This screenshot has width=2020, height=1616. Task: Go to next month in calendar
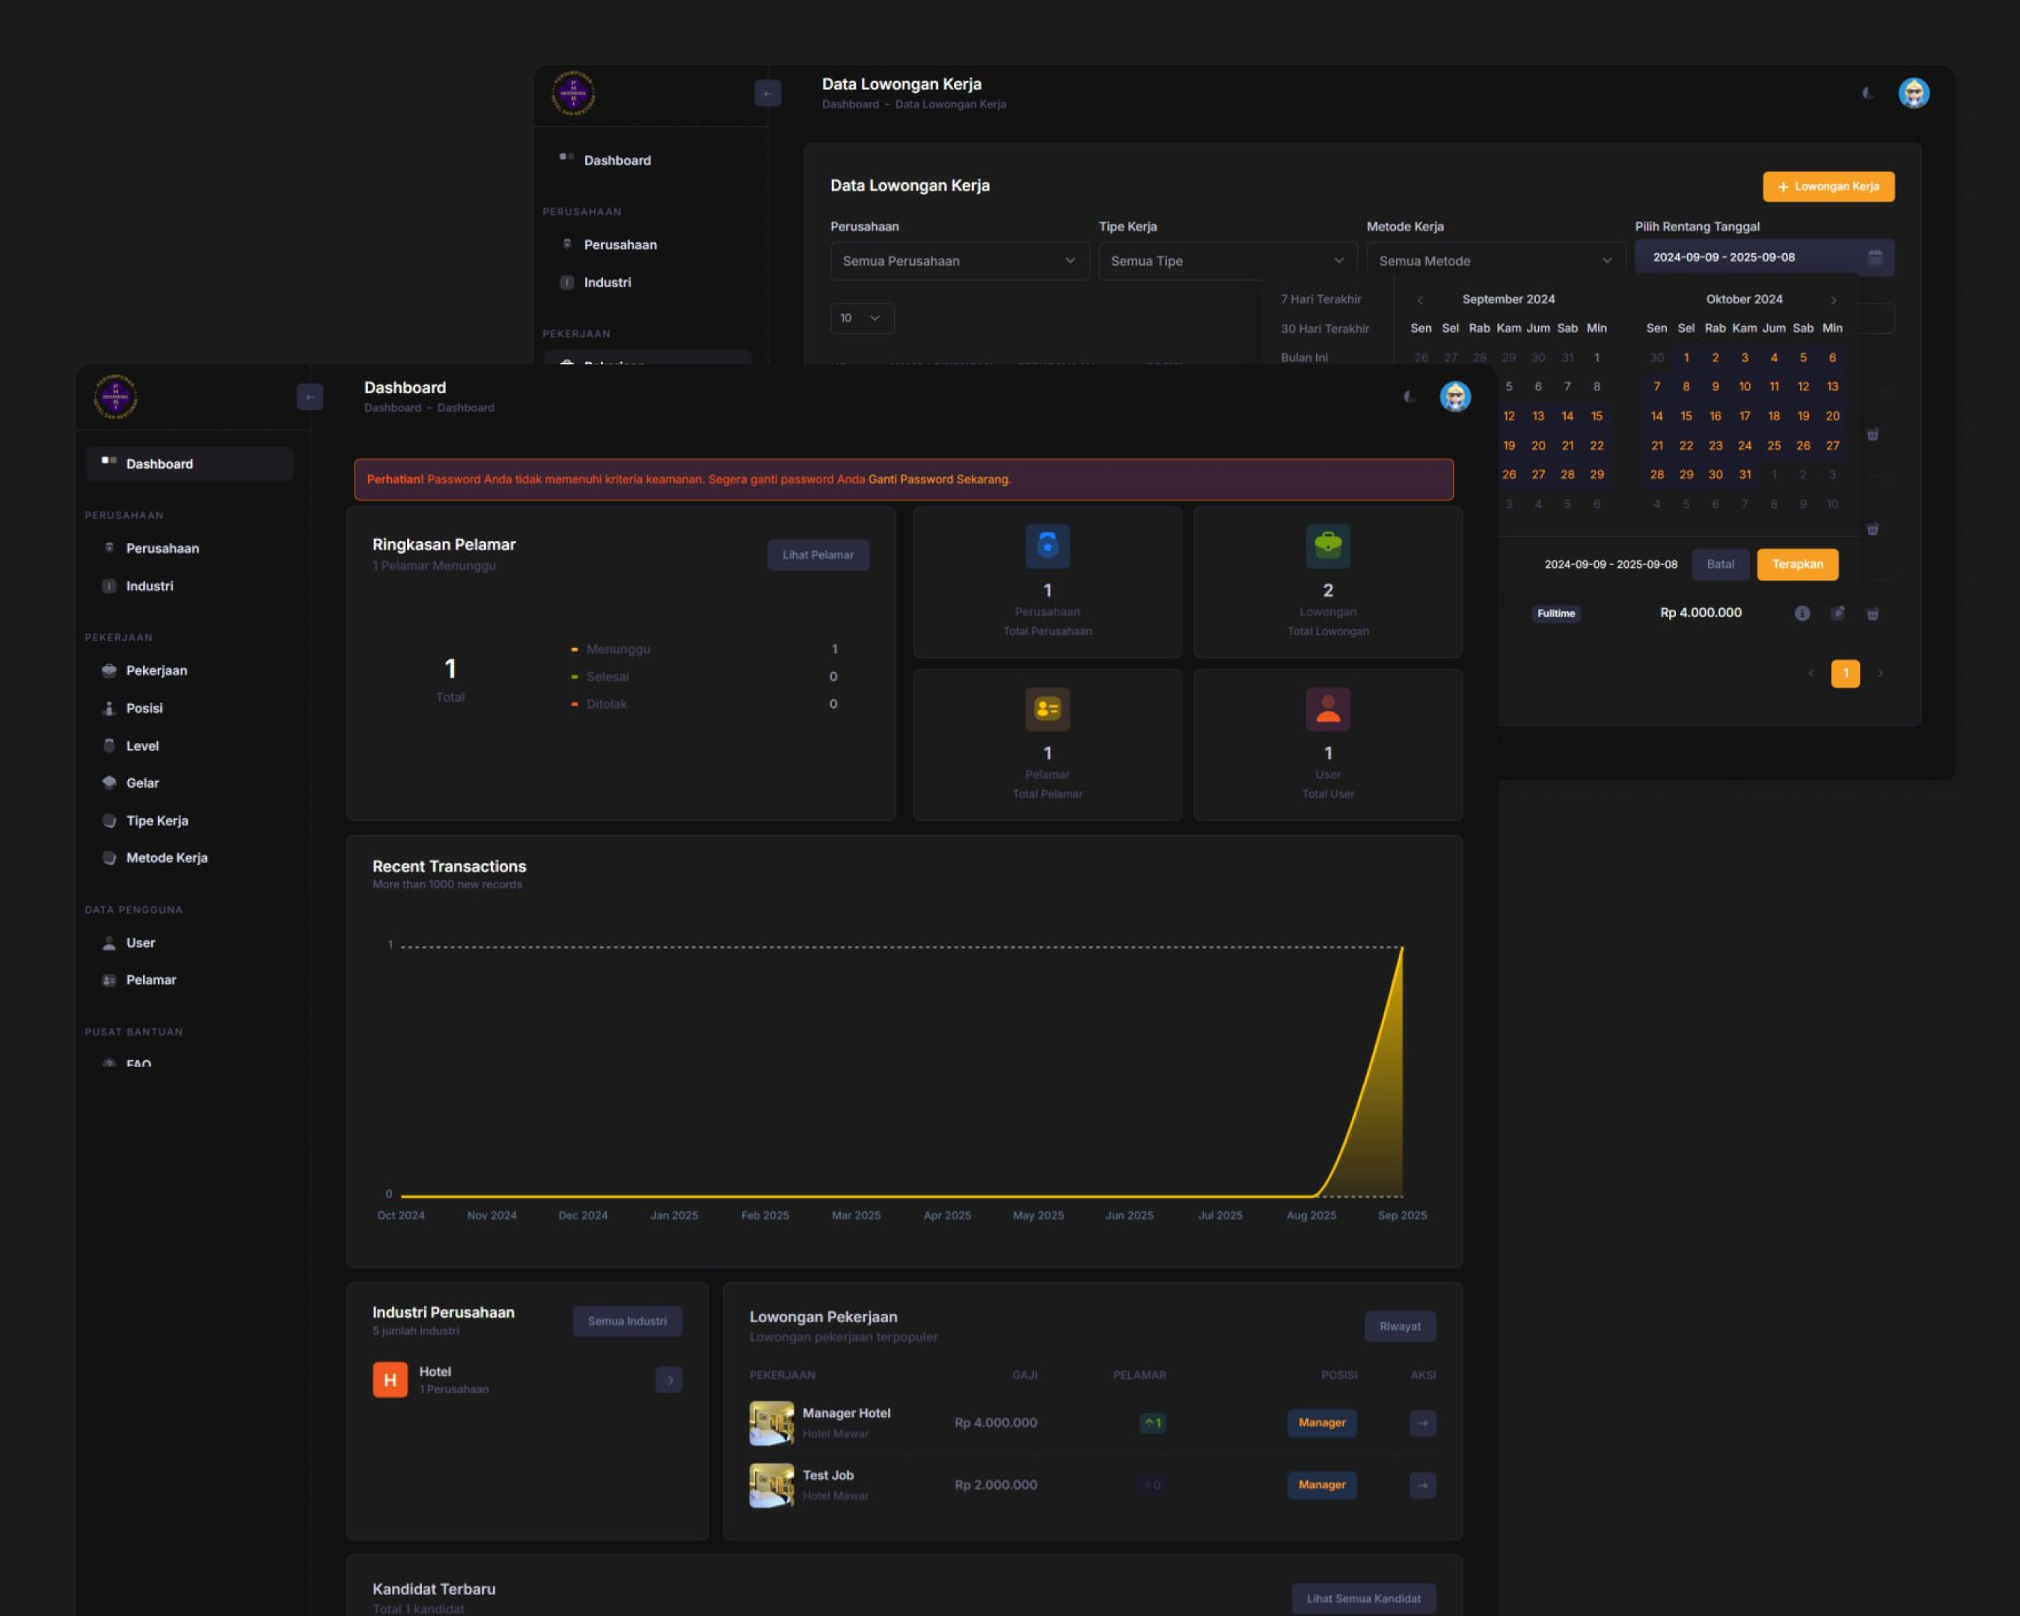pyautogui.click(x=1834, y=300)
